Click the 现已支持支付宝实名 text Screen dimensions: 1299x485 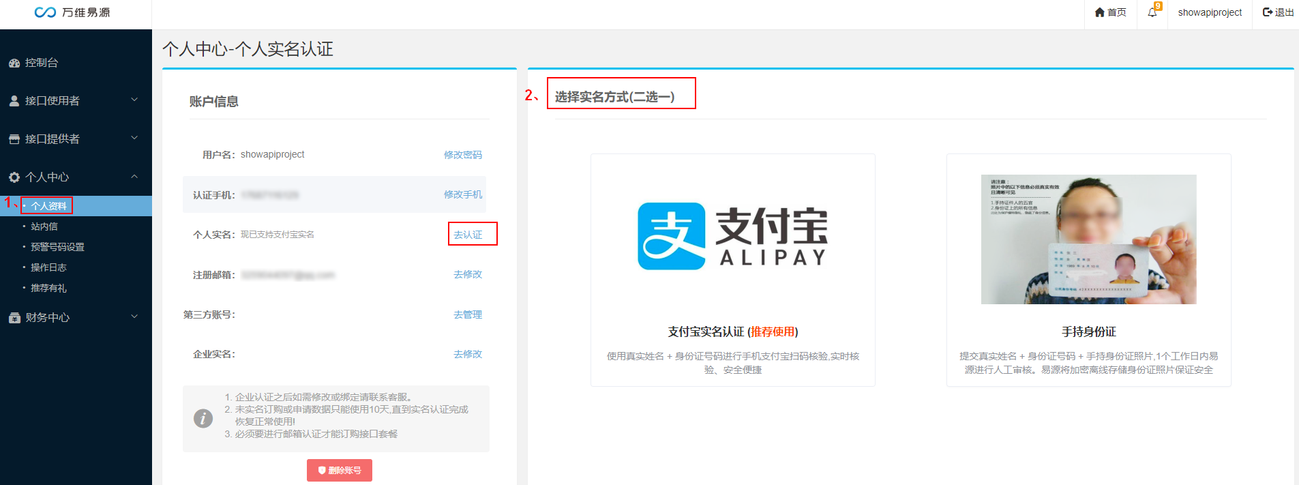tap(278, 235)
